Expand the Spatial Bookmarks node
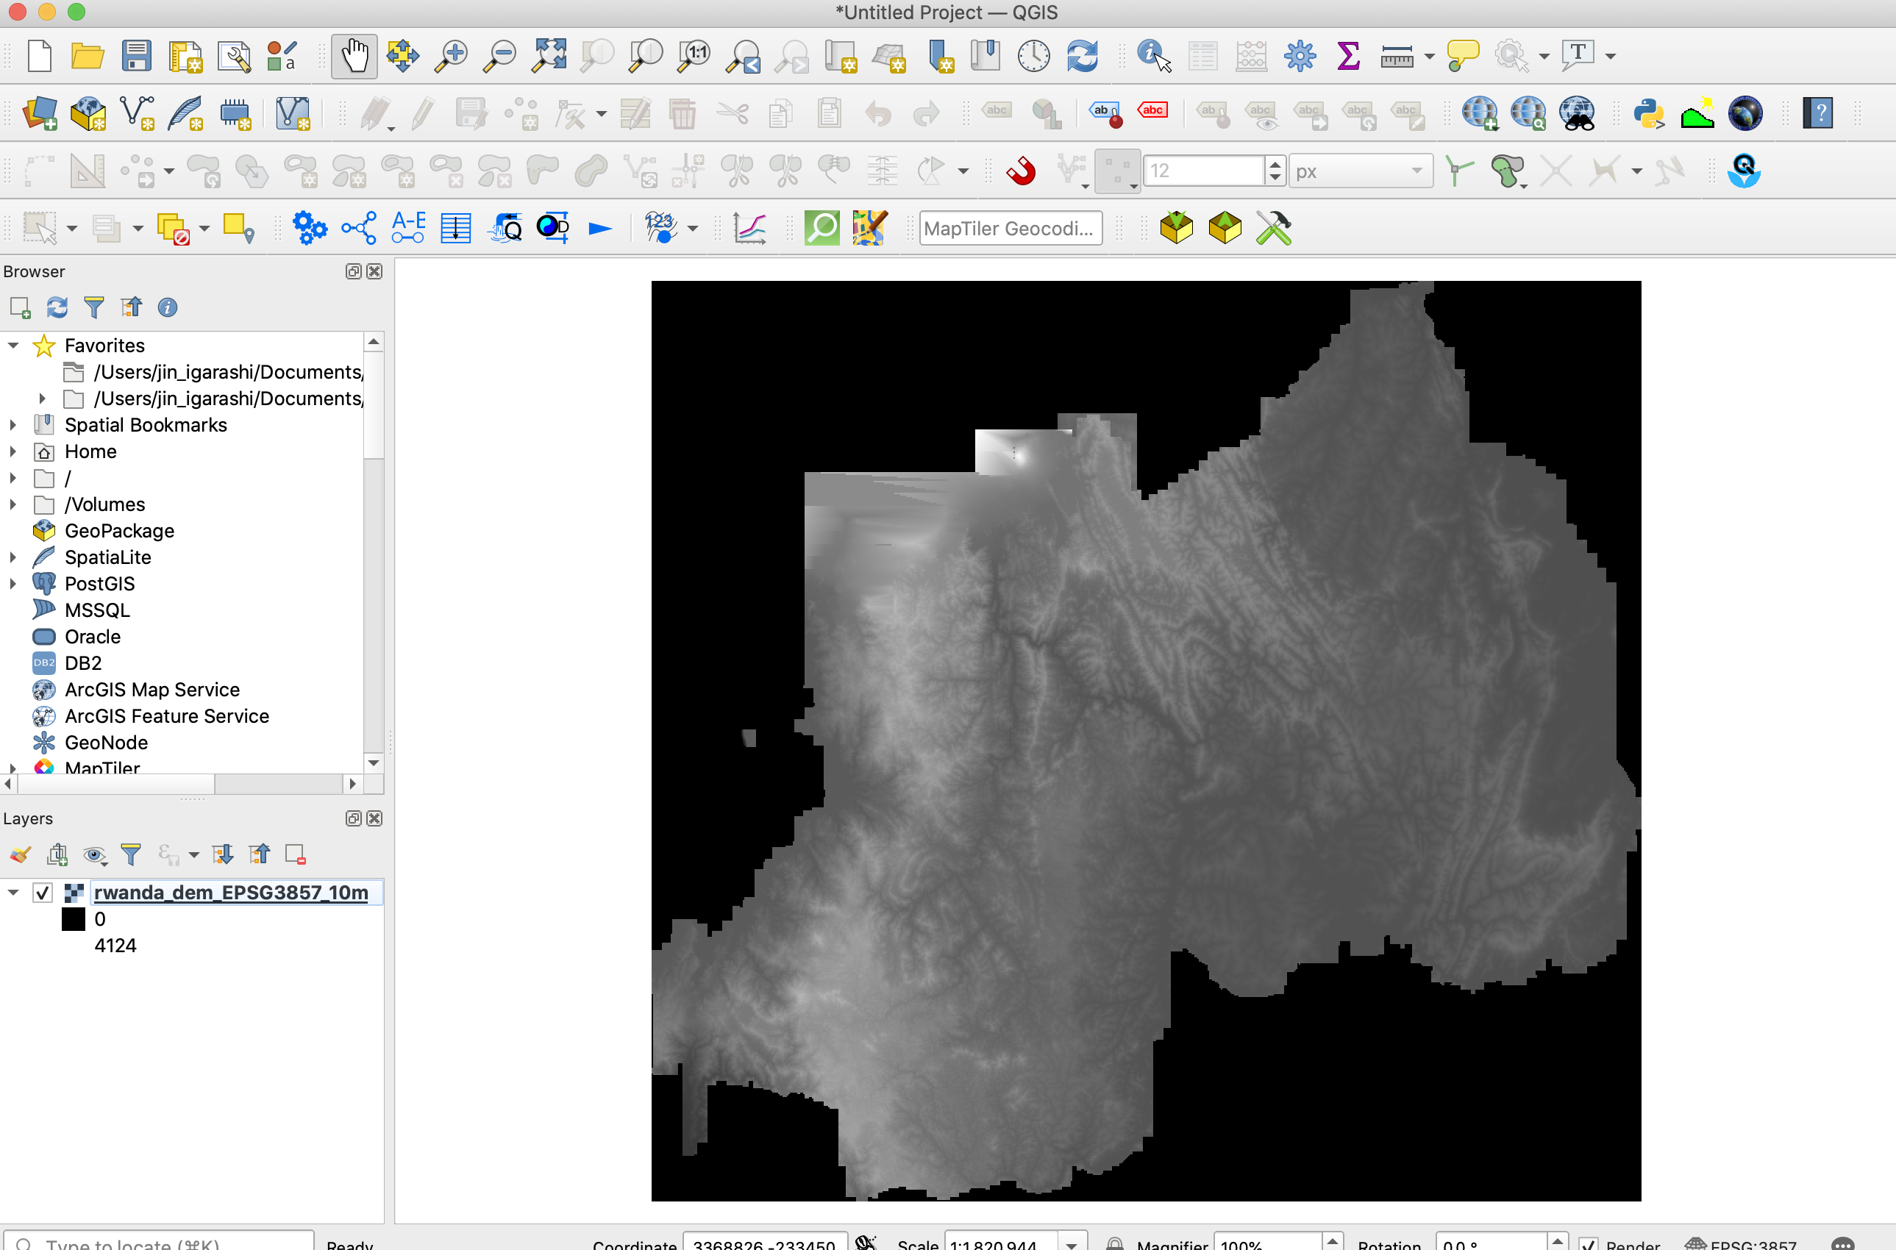The width and height of the screenshot is (1896, 1250). coord(13,425)
